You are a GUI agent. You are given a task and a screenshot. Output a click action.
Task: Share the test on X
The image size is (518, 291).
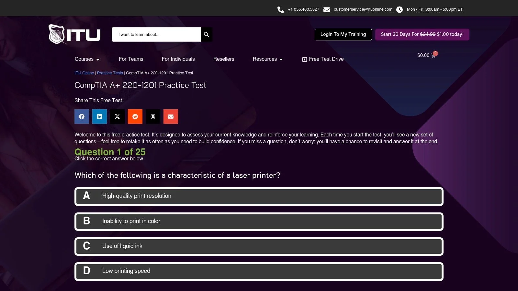[117, 117]
